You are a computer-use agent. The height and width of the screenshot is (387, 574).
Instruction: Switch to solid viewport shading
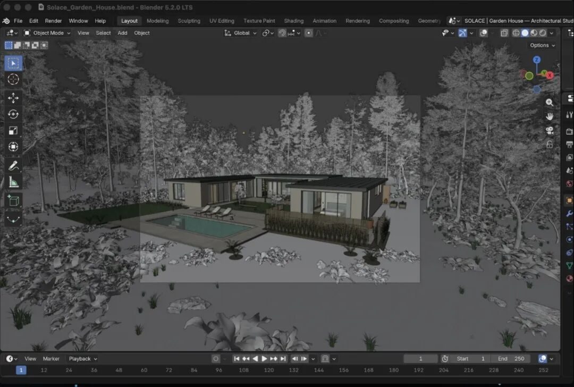coord(525,33)
